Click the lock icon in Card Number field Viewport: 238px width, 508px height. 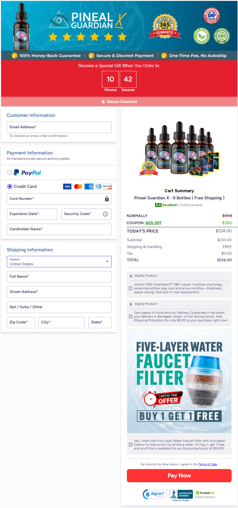point(107,199)
